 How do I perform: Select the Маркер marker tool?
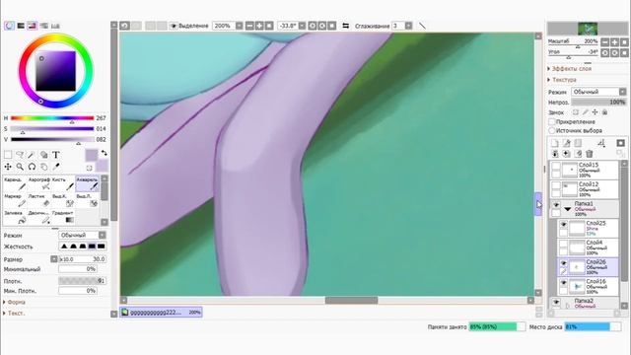coord(15,200)
